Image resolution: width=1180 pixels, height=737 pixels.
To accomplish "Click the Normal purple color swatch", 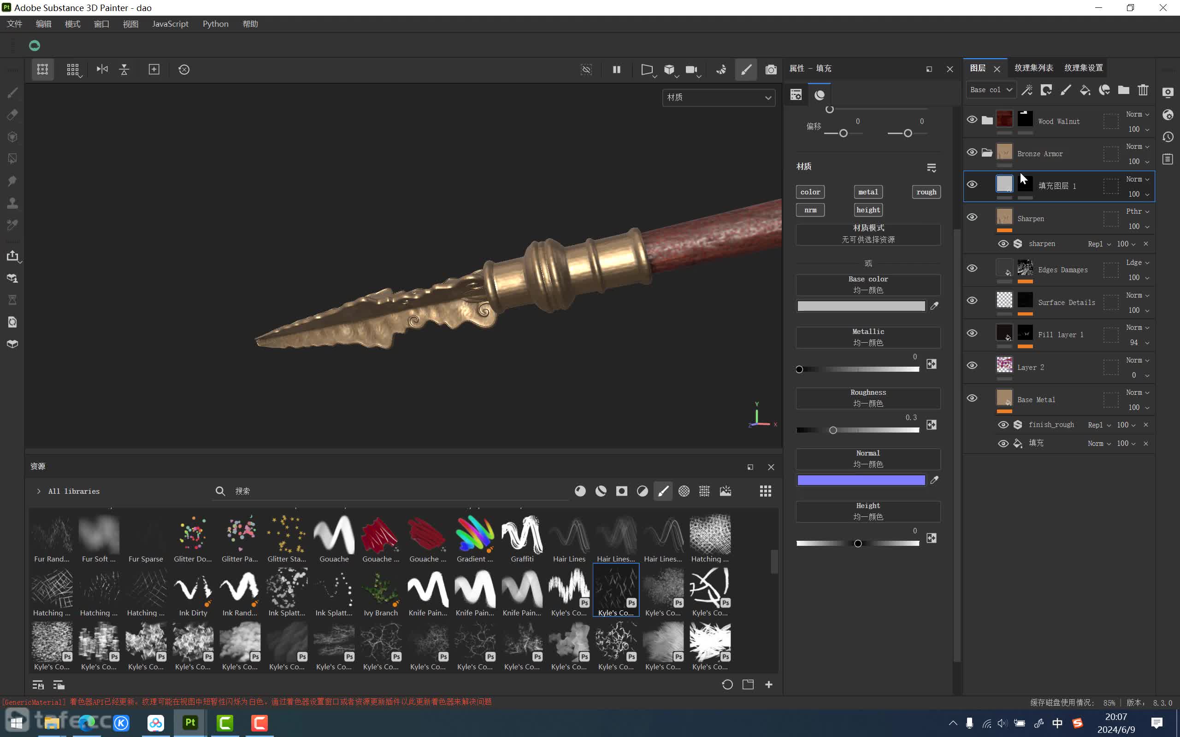I will click(x=861, y=480).
